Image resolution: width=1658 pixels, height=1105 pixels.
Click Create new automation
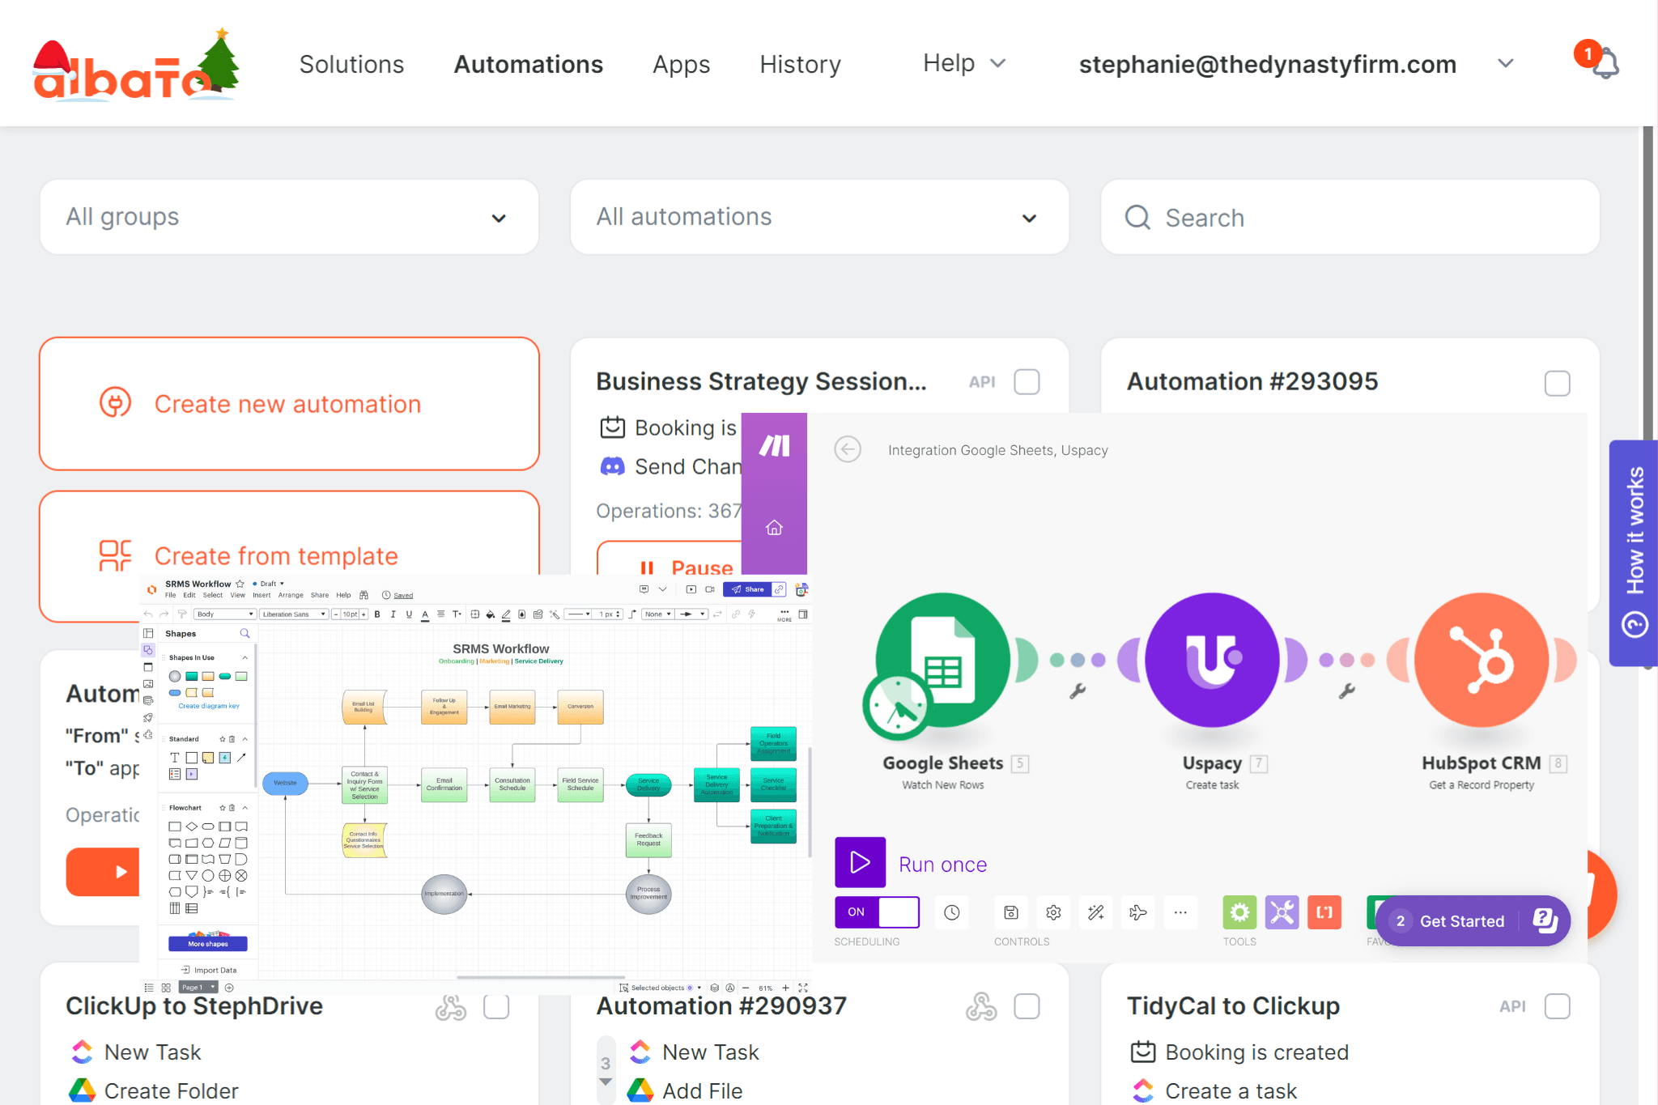pyautogui.click(x=289, y=404)
